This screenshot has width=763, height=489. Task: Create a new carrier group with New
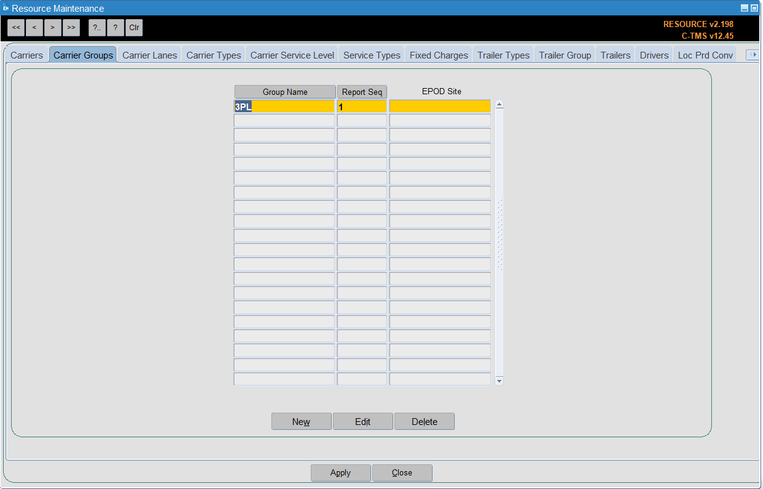click(x=302, y=421)
